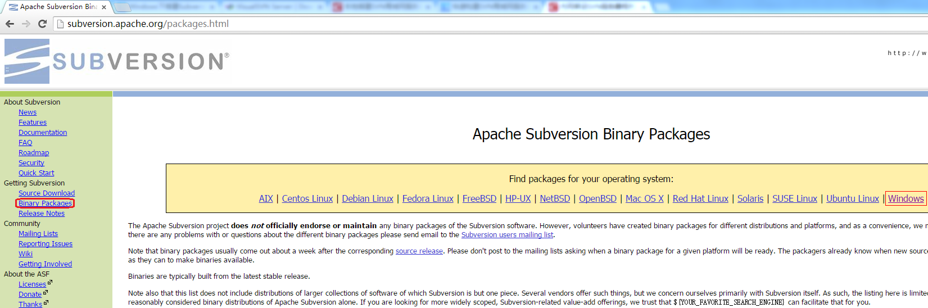Click the browser Forward arrow

tap(26, 24)
